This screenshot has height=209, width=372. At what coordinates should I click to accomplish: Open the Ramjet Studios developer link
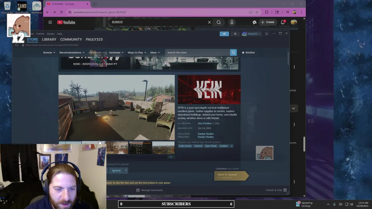click(x=206, y=134)
